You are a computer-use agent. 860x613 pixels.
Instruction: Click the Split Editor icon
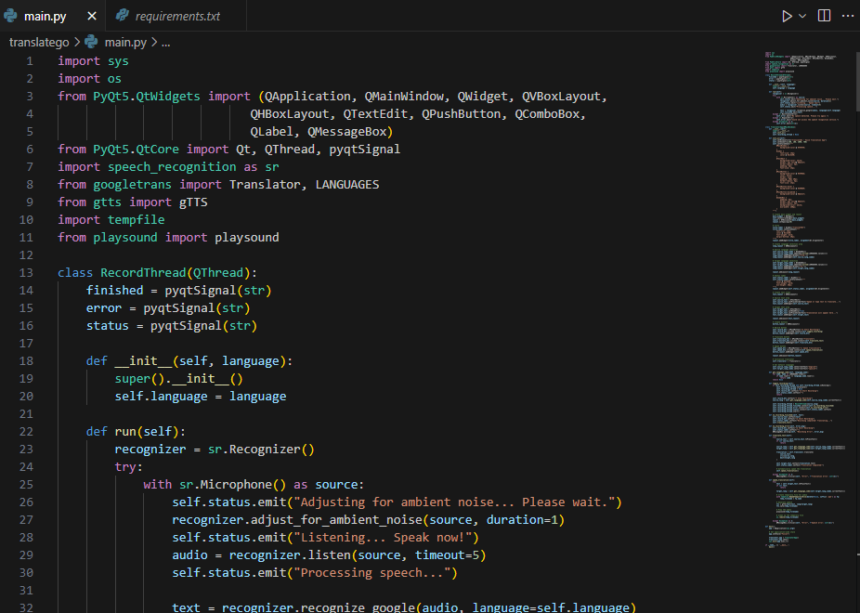(x=824, y=16)
